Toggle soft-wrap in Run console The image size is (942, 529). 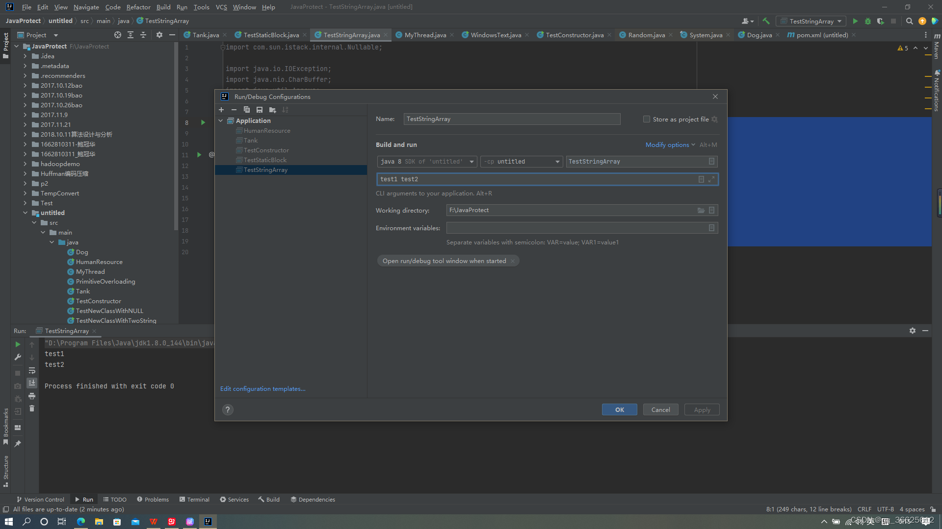[x=32, y=370]
